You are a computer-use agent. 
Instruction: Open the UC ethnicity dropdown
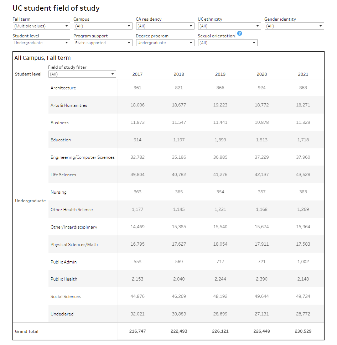point(229,26)
